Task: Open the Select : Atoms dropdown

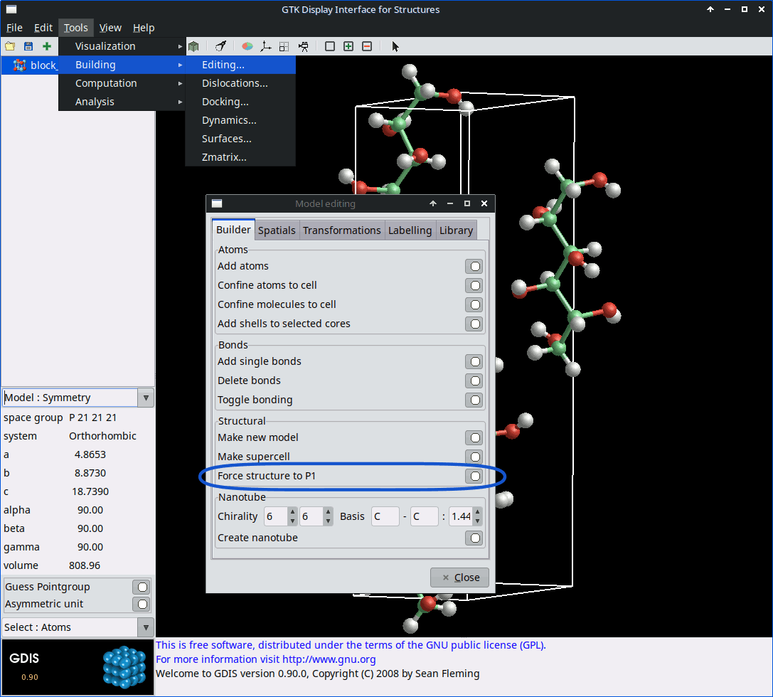Action: (78, 627)
